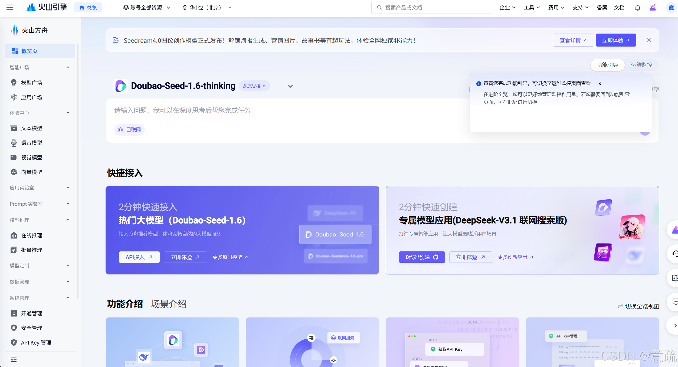Click the 火山方舟 waveform logo
This screenshot has width=678, height=367.
pos(15,30)
